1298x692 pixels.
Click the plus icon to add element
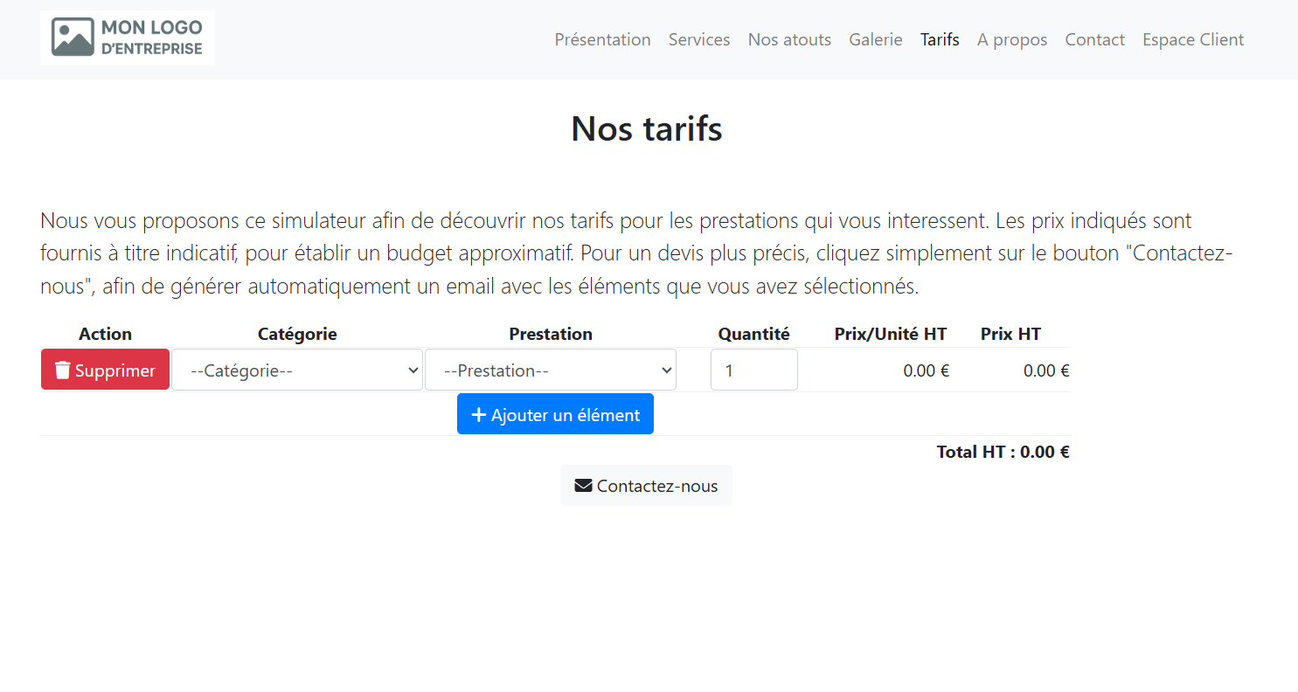478,415
